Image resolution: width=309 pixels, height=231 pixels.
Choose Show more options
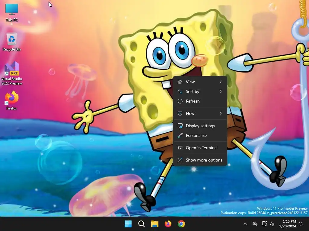point(200,160)
